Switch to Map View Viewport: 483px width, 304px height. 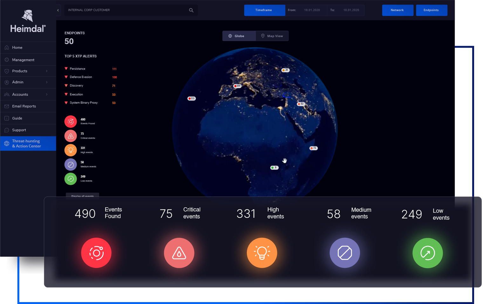coord(272,36)
